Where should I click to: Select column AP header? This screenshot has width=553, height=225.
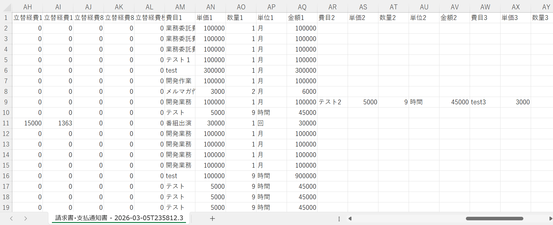272,7
